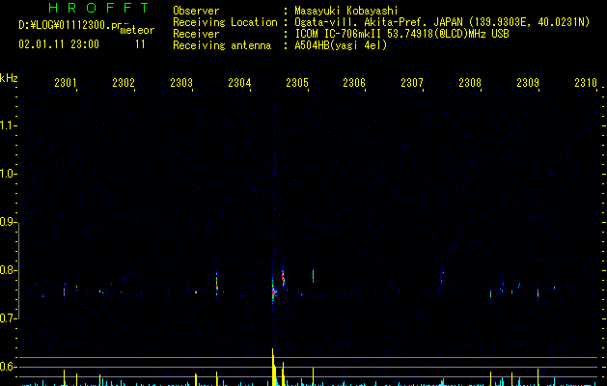The image size is (607, 386).
Task: Click the Receiving Location label
Action: (225, 22)
